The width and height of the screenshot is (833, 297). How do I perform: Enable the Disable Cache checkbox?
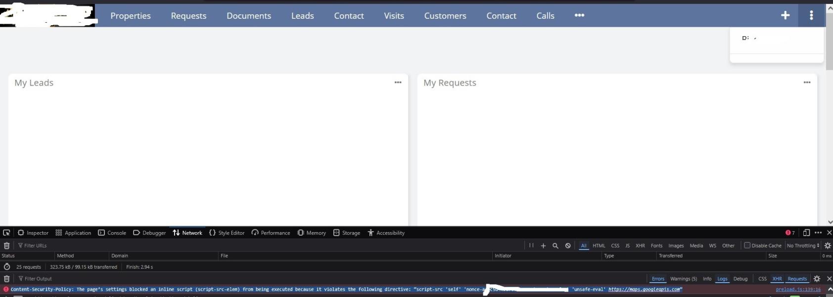point(747,245)
